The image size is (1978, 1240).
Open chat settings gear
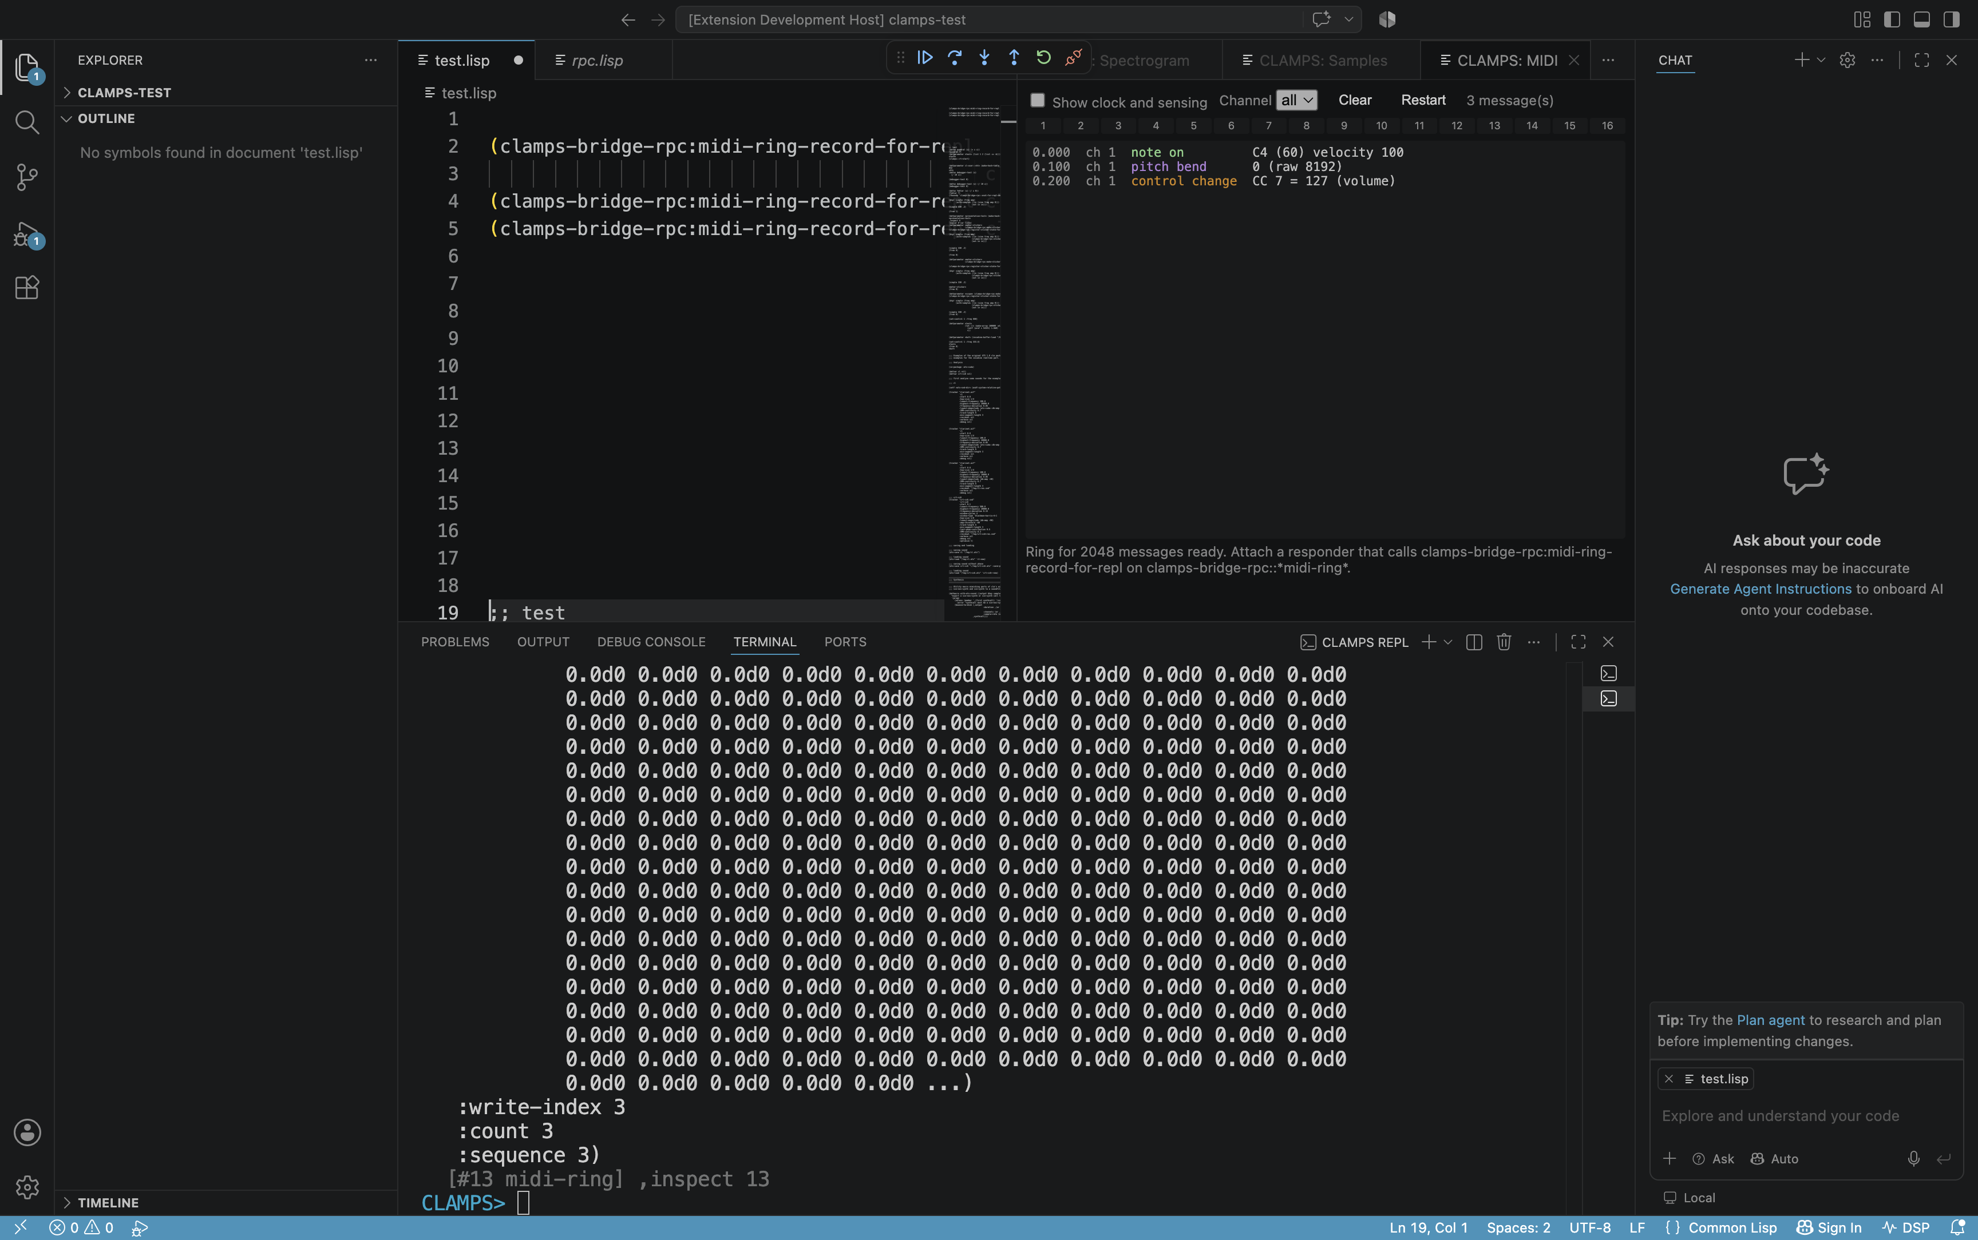pyautogui.click(x=1847, y=60)
